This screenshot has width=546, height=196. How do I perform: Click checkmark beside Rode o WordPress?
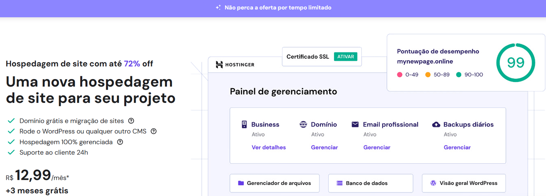(x=11, y=131)
